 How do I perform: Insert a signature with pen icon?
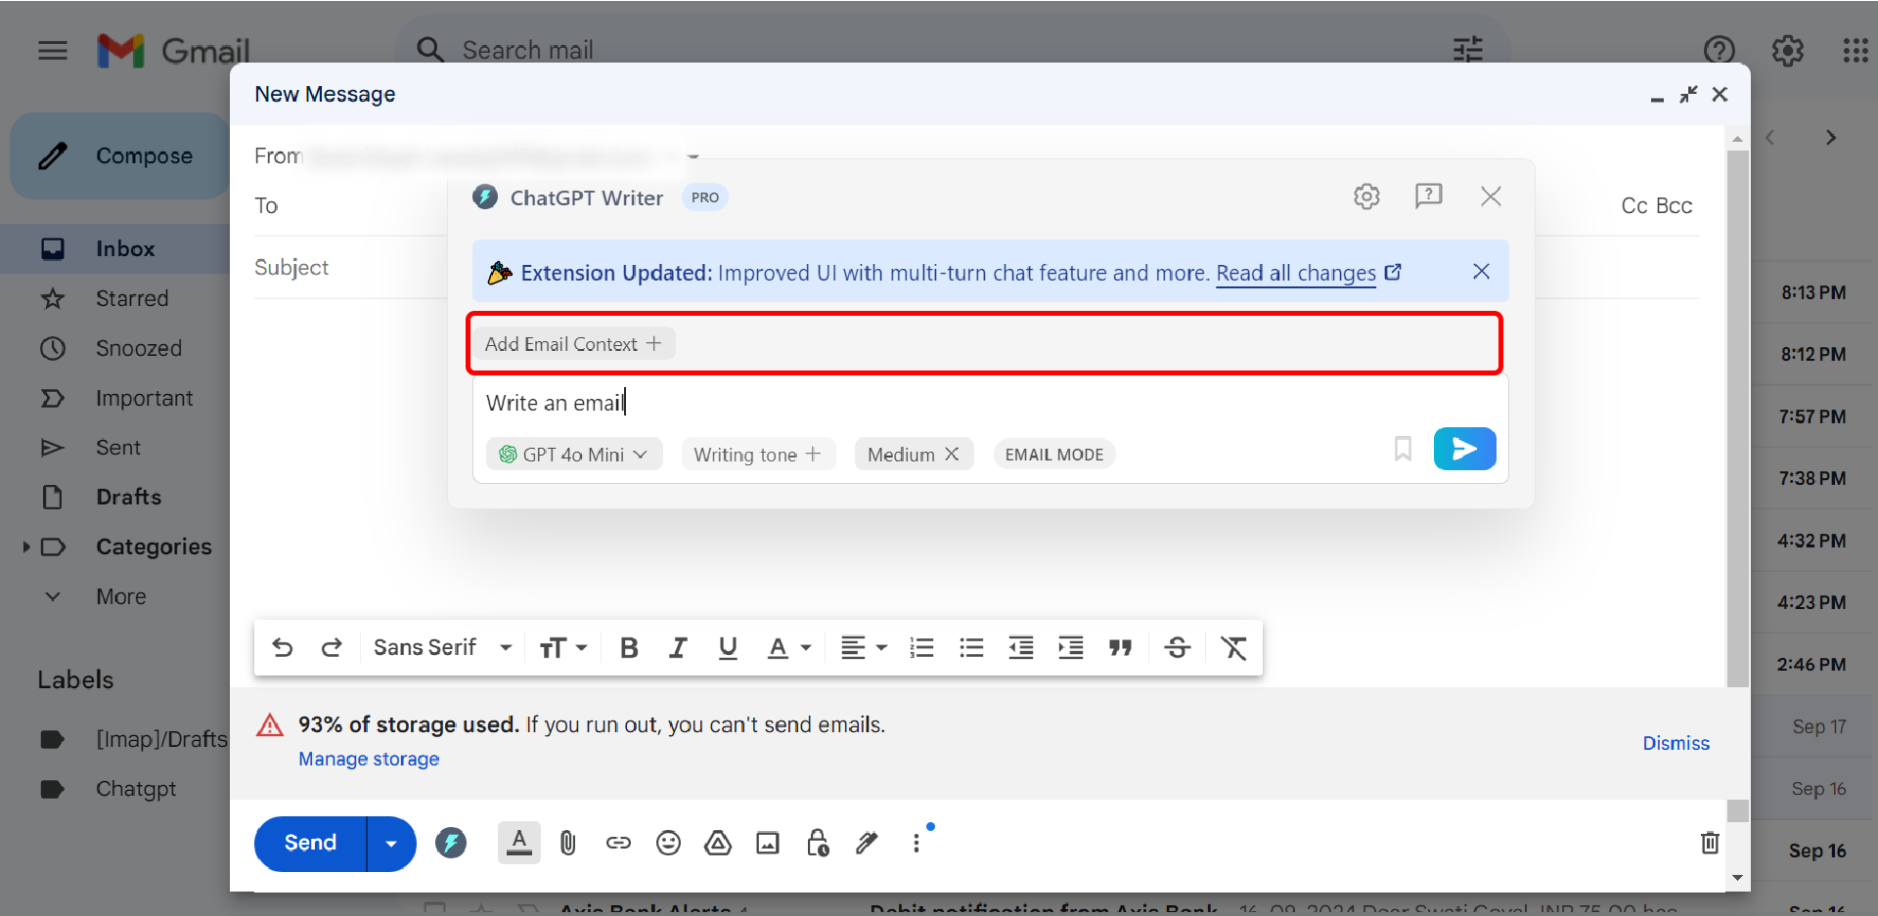pyautogui.click(x=867, y=843)
